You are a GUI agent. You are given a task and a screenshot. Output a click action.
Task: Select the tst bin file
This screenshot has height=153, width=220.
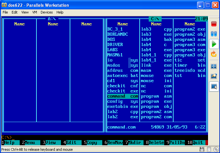(190, 76)
